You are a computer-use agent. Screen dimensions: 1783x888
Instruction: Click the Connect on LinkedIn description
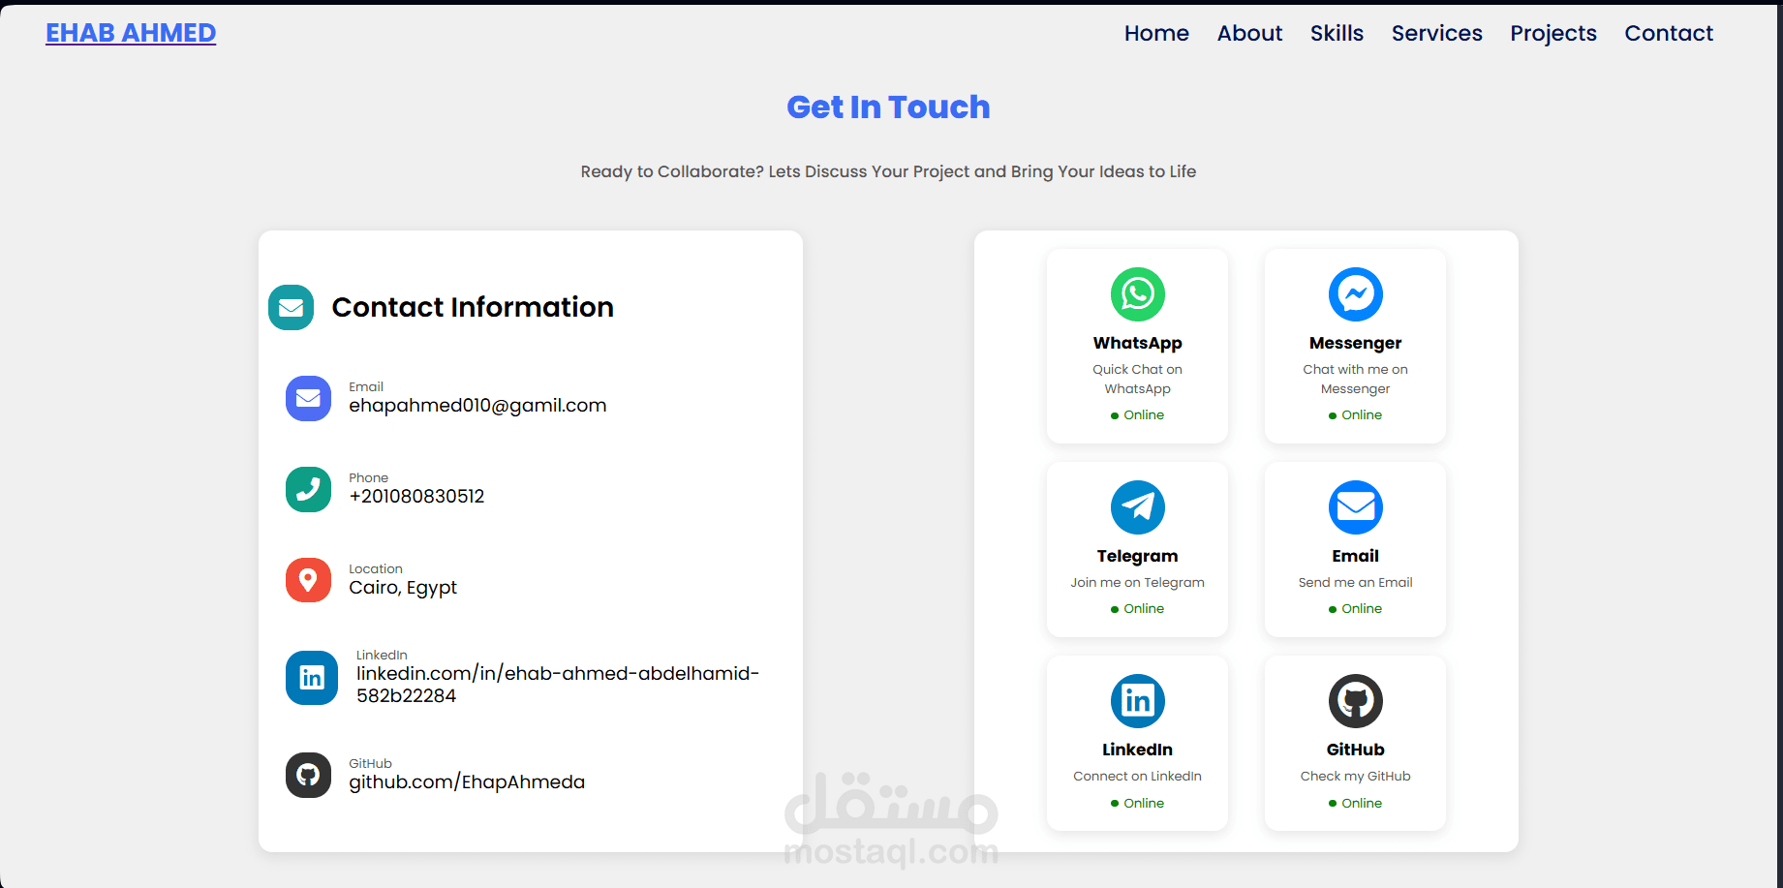[1138, 776]
